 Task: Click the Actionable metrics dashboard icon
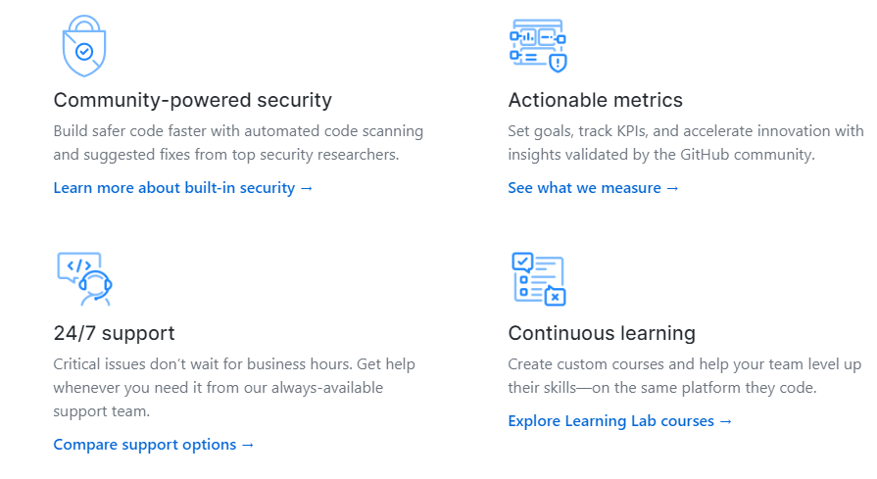(x=538, y=46)
